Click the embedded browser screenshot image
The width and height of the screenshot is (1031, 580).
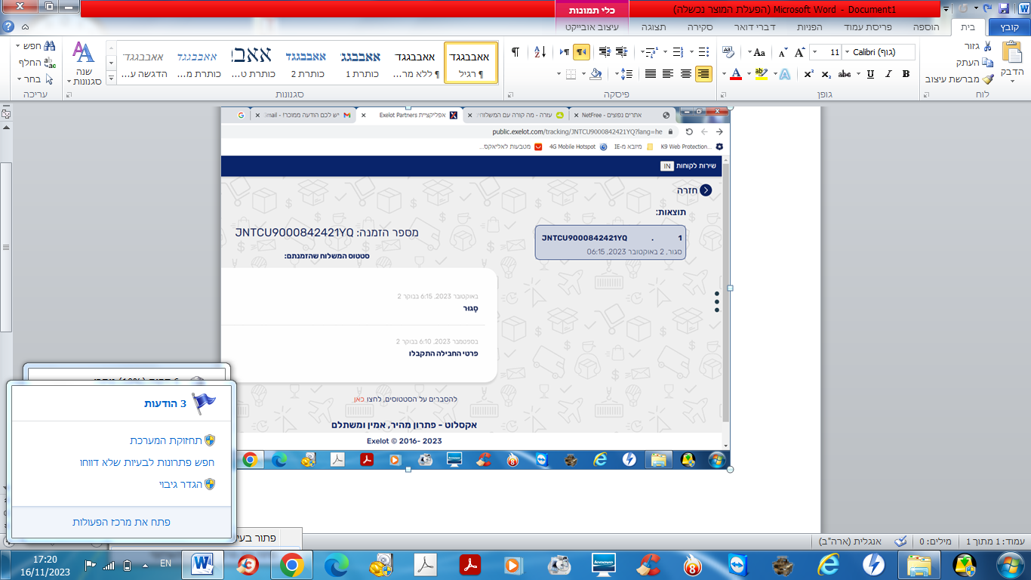click(x=475, y=288)
